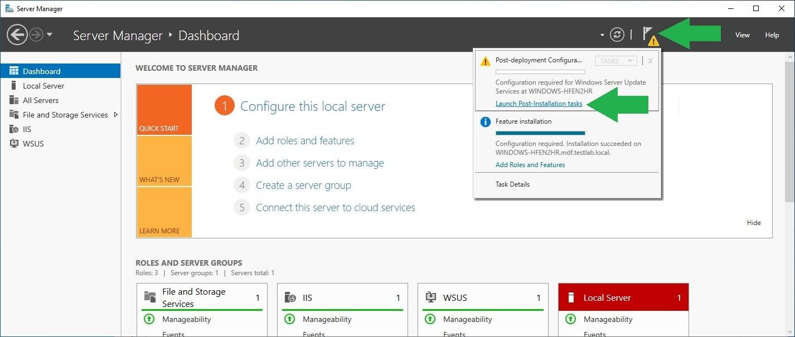Click the WSUS tile icon

[x=431, y=297]
